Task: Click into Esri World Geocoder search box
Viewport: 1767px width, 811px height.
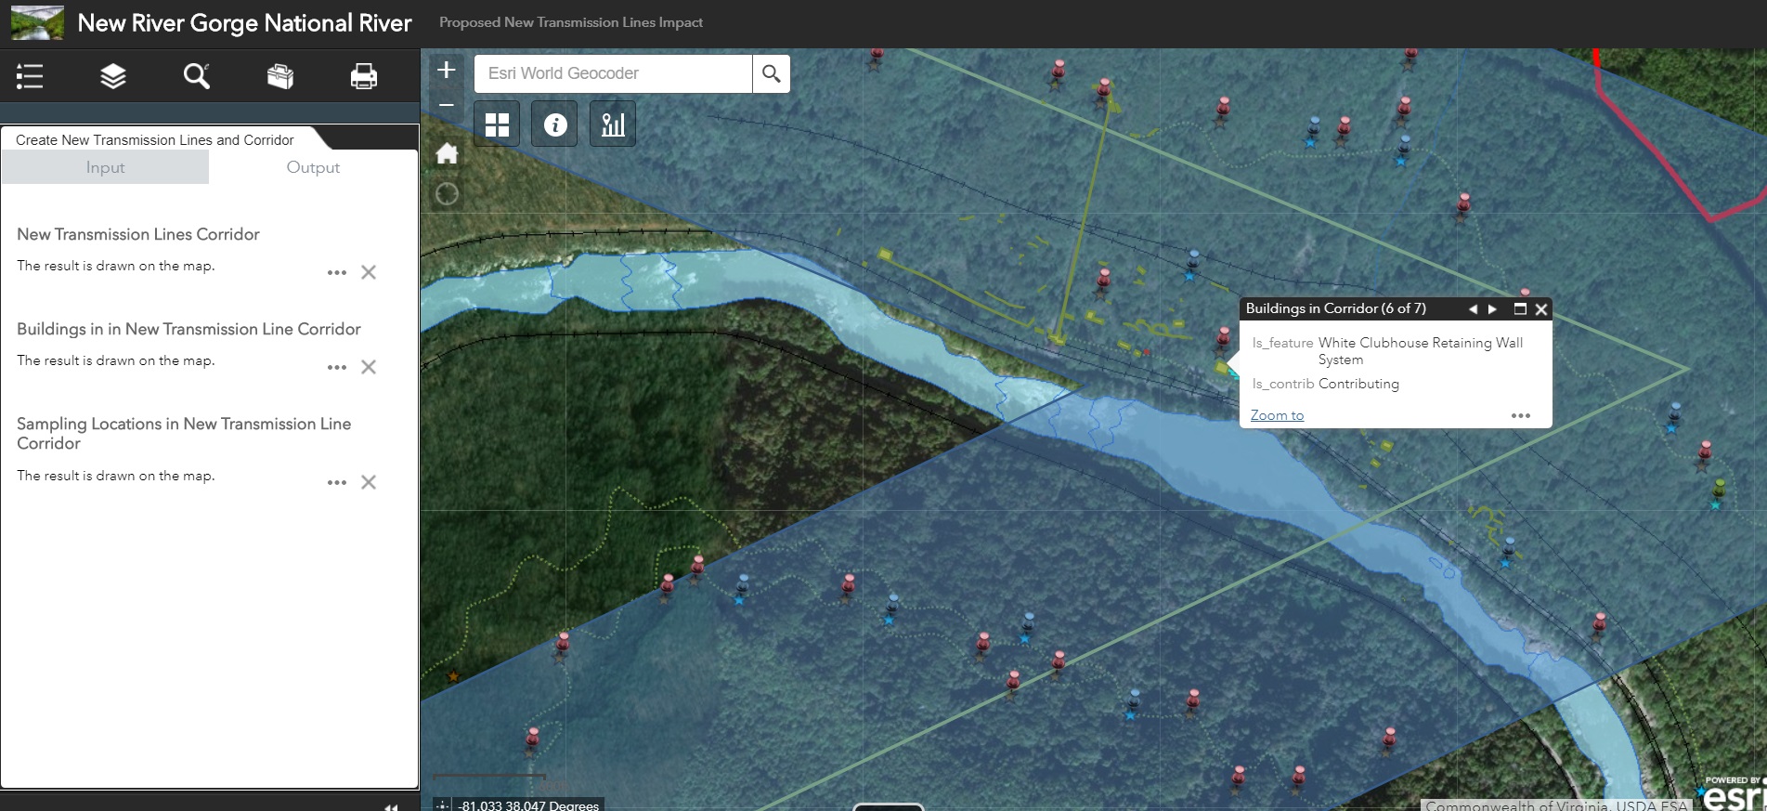Action: point(613,73)
